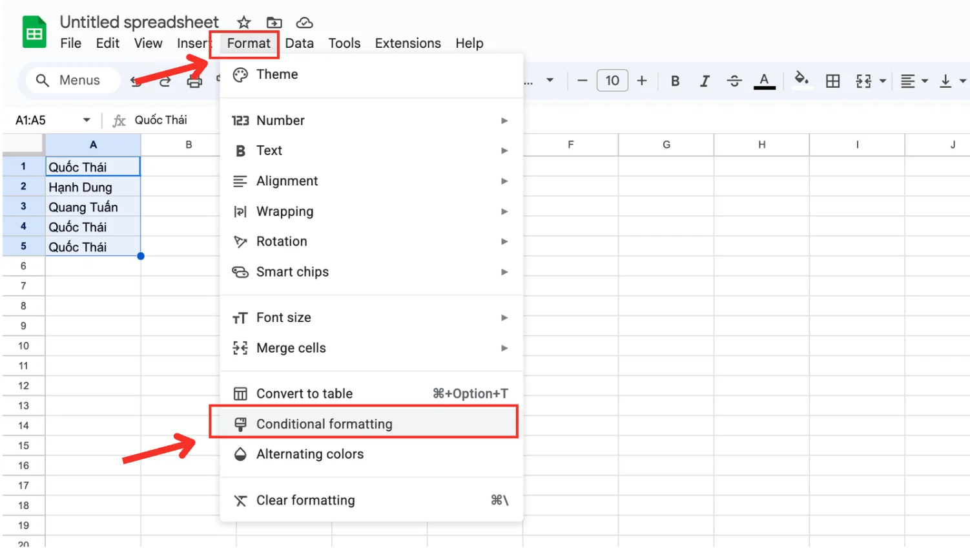Click the Print toolbar icon

click(x=194, y=81)
